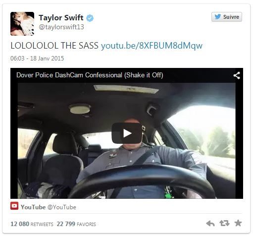
Task: Open the 06:03 - 18 Janv 2015 timestamp
Action: pyautogui.click(x=37, y=59)
